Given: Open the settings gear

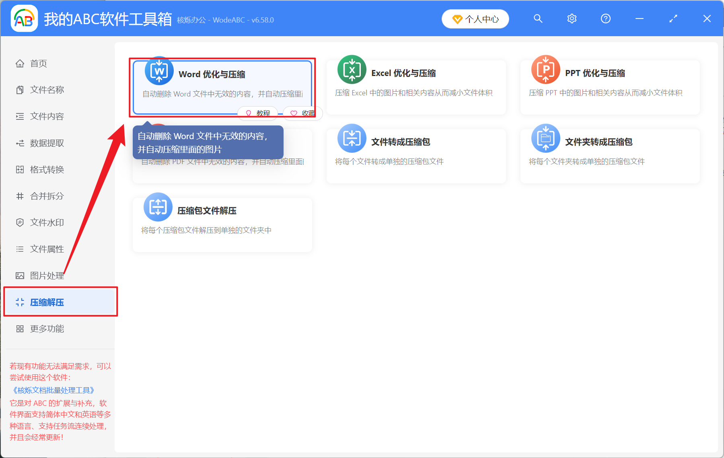Looking at the screenshot, I should coord(572,18).
